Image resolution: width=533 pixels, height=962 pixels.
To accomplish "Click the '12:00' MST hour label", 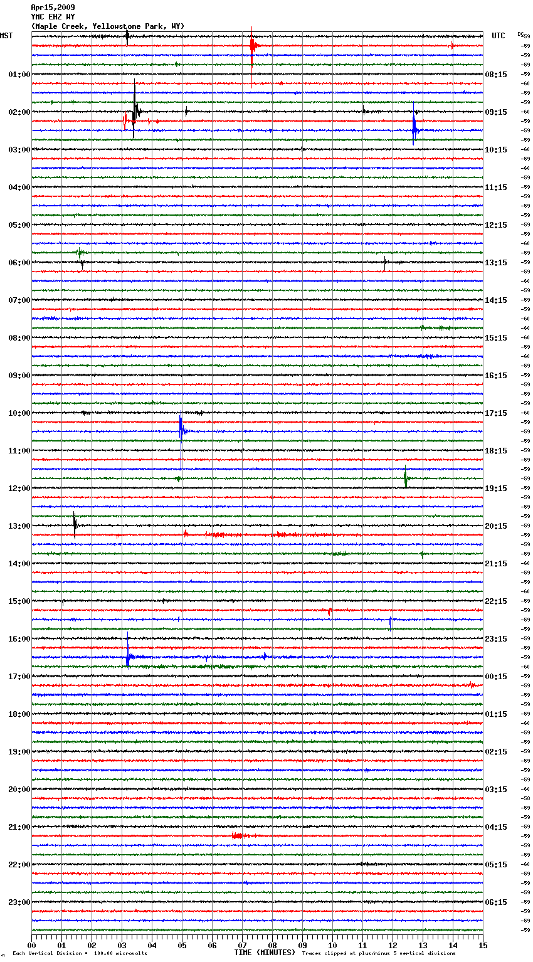I will [x=19, y=489].
